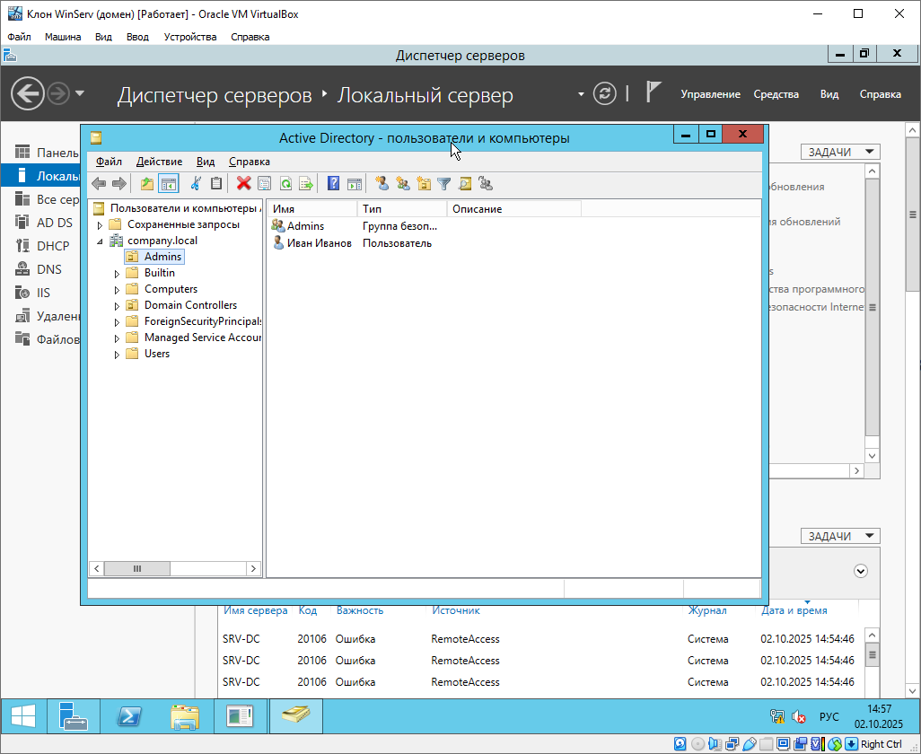Screen dimensions: 921x754
Task: Sort list by Описание column header
Action: [514, 209]
